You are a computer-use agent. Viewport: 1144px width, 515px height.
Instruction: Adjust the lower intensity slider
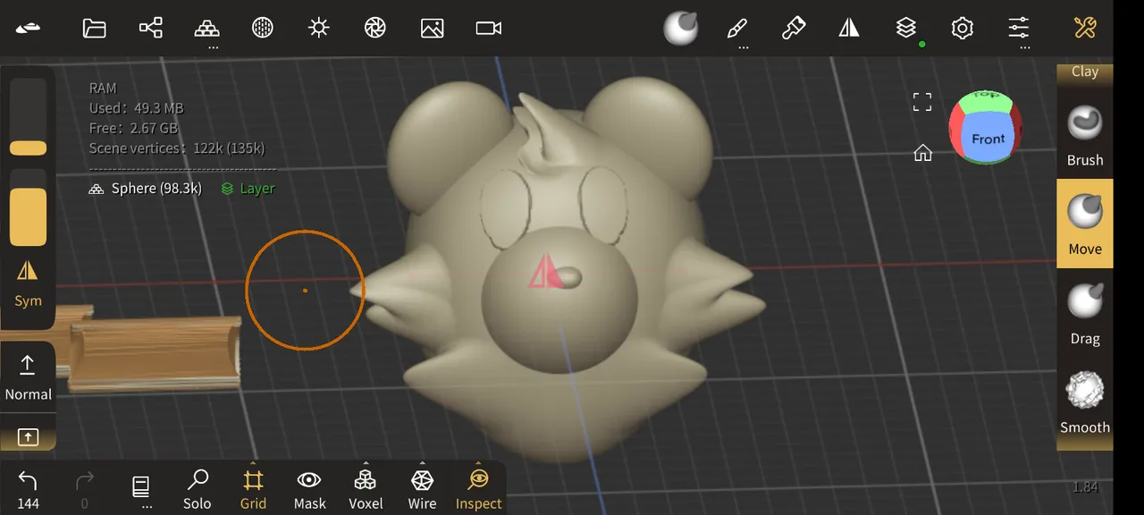pyautogui.click(x=28, y=207)
